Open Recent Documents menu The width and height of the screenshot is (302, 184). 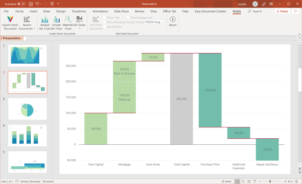click(x=27, y=23)
